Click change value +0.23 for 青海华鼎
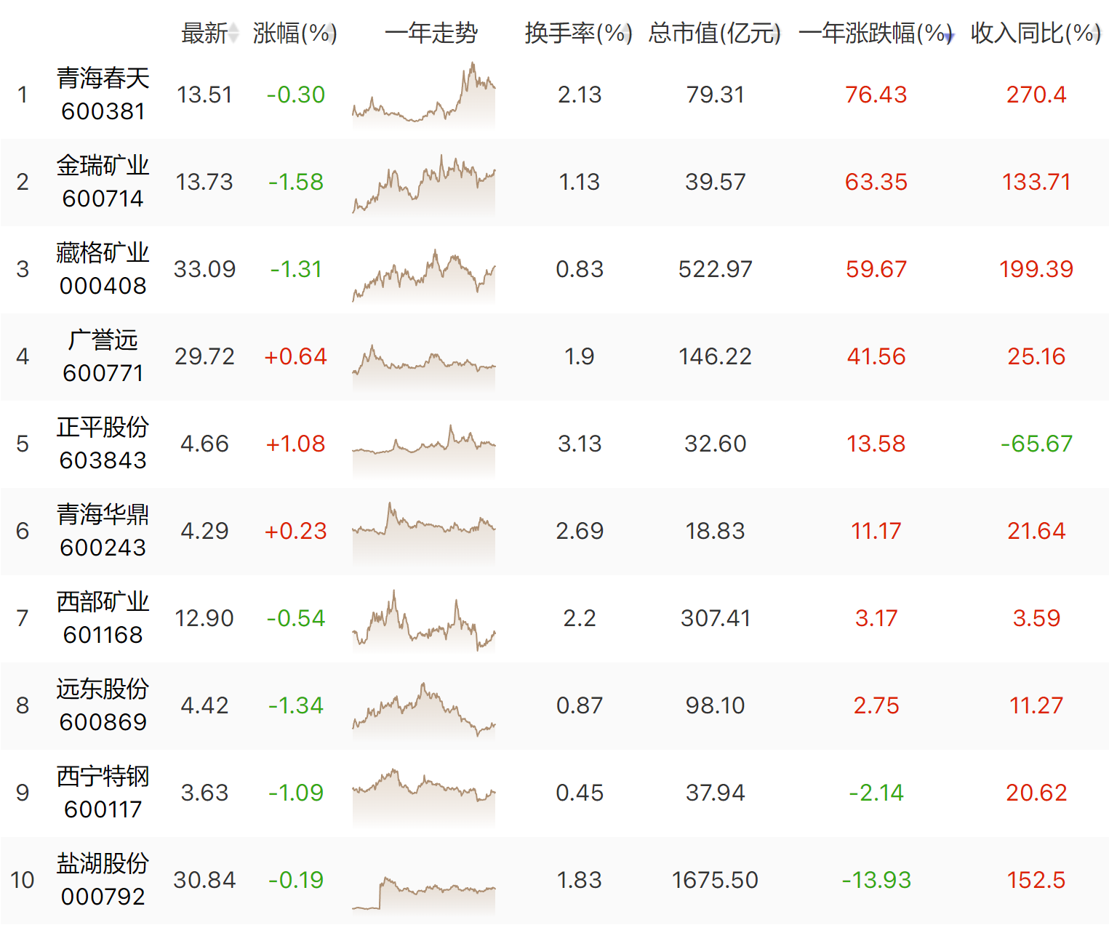1109x925 pixels. 295,531
